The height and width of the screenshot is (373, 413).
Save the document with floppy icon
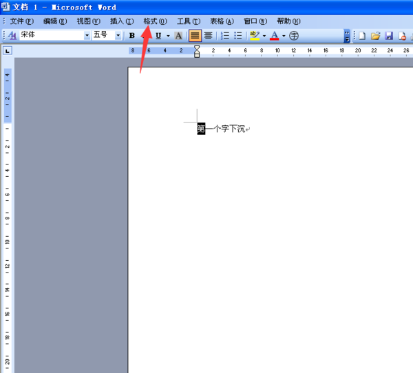pos(389,36)
